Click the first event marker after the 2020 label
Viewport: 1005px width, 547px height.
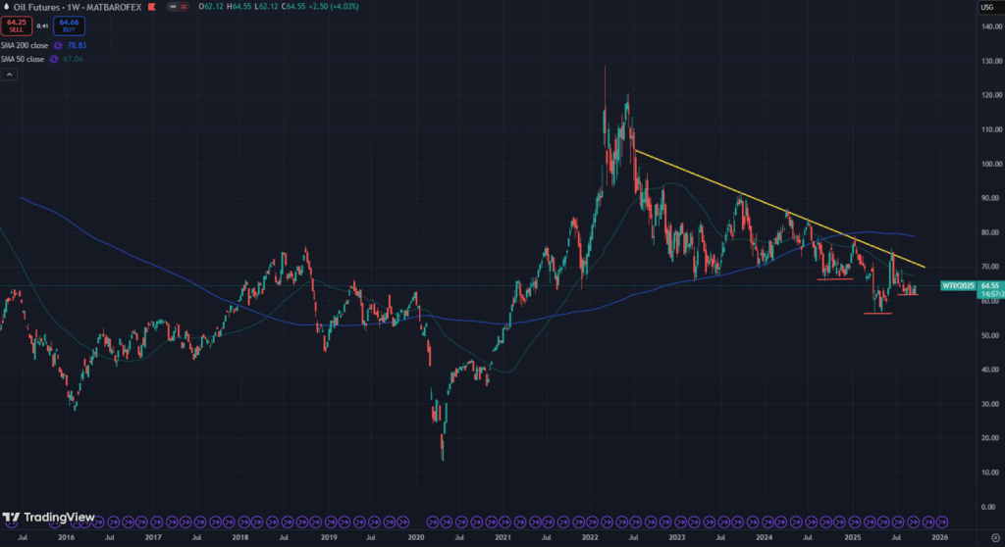pyautogui.click(x=434, y=522)
